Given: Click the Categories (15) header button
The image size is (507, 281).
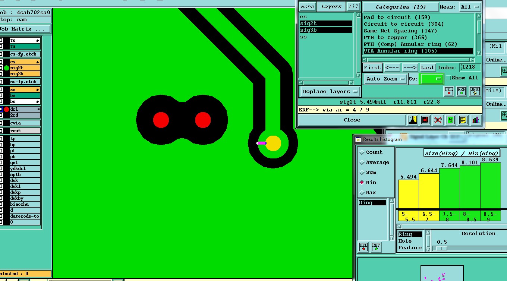Looking at the screenshot, I should pos(400,7).
